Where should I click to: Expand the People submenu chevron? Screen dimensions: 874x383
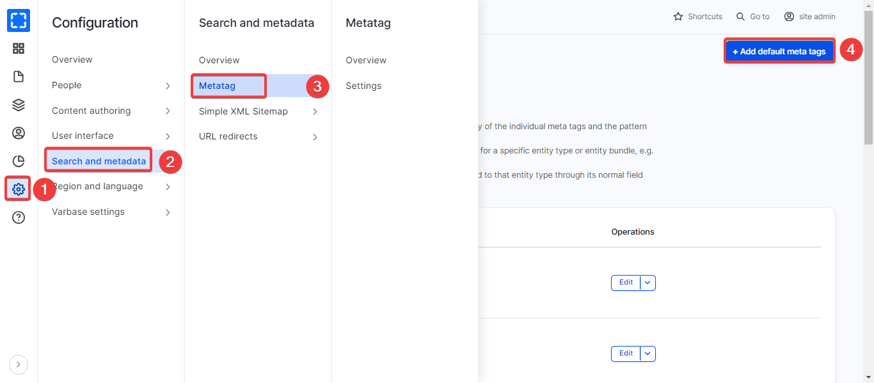tap(168, 86)
